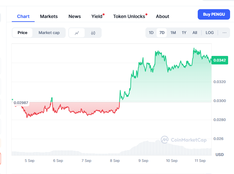The width and height of the screenshot is (234, 174).
Task: Open the Markets tab
Action: [x=49, y=16]
